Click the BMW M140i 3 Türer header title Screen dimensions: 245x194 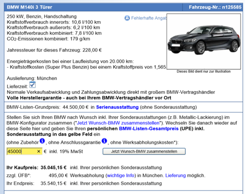point(29,7)
